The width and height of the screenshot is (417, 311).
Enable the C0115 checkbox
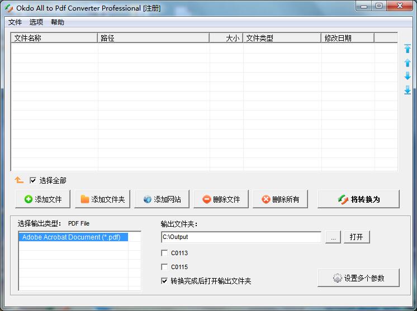pos(164,267)
